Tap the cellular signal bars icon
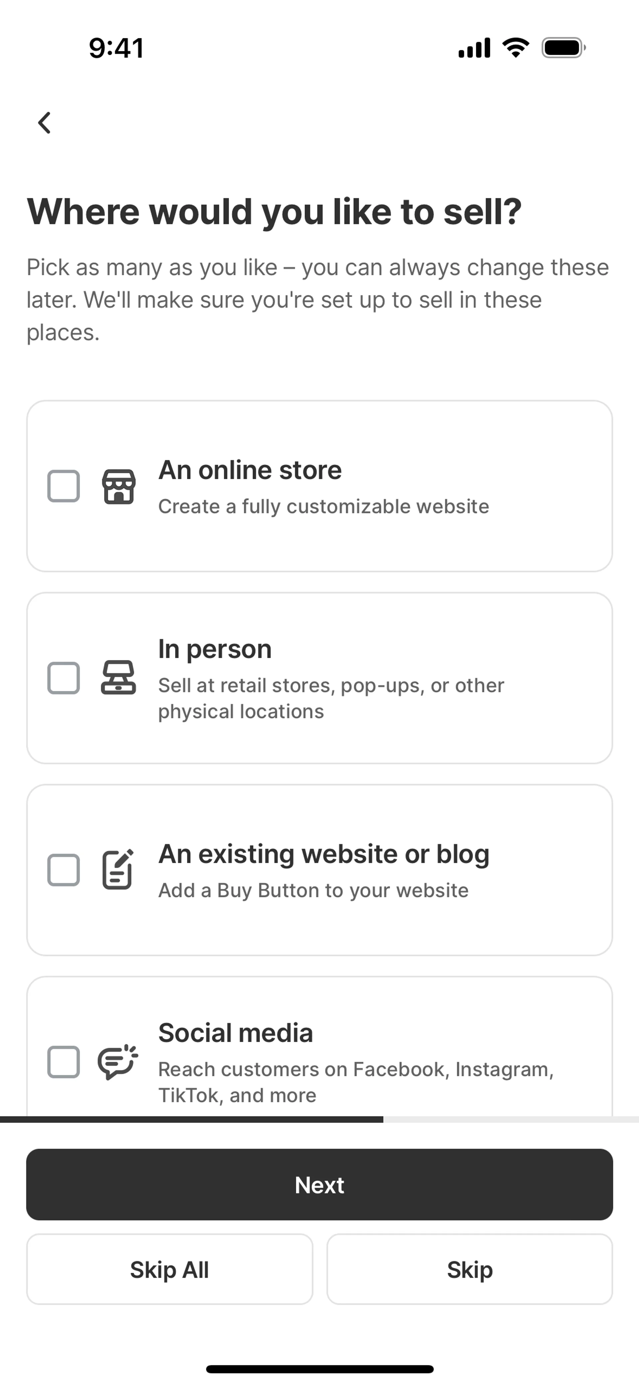 click(x=474, y=48)
